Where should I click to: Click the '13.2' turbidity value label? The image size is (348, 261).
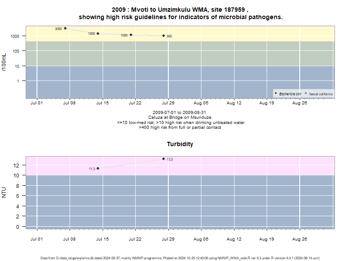170,159
